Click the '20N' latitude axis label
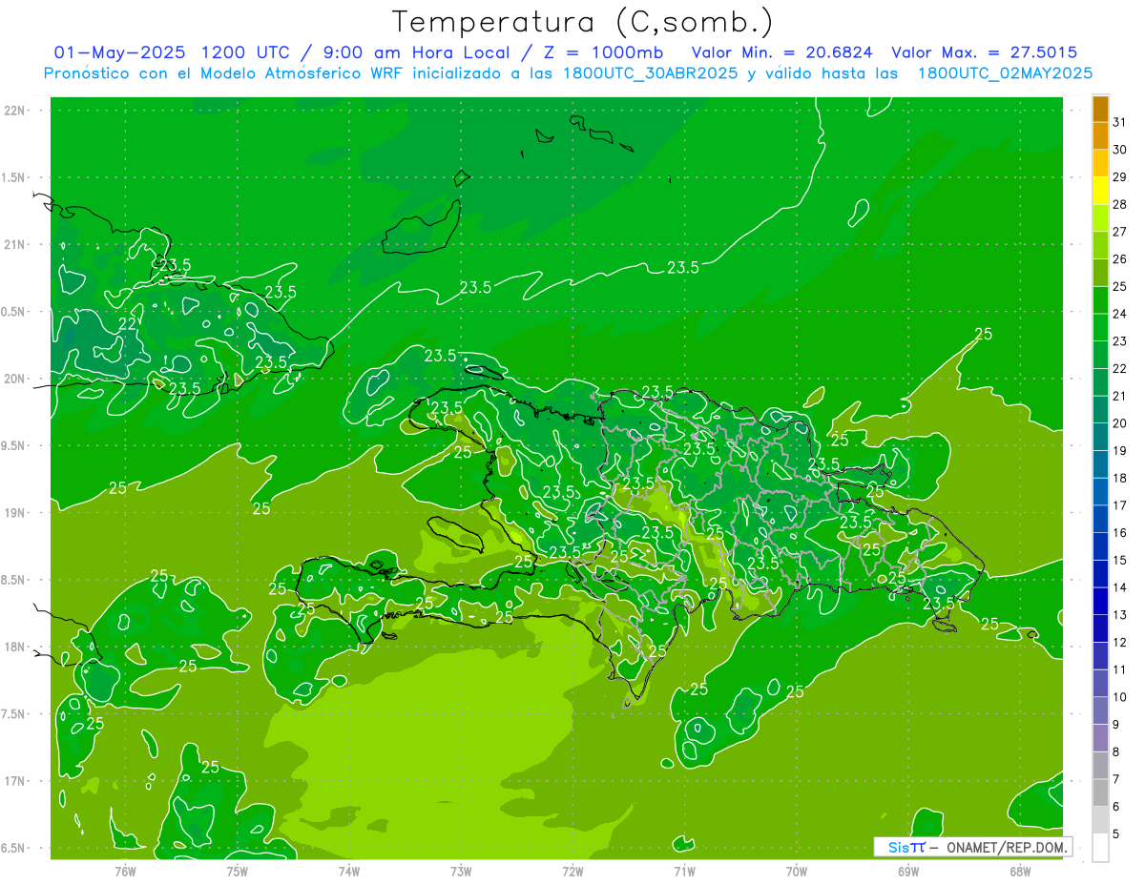 pos(14,379)
